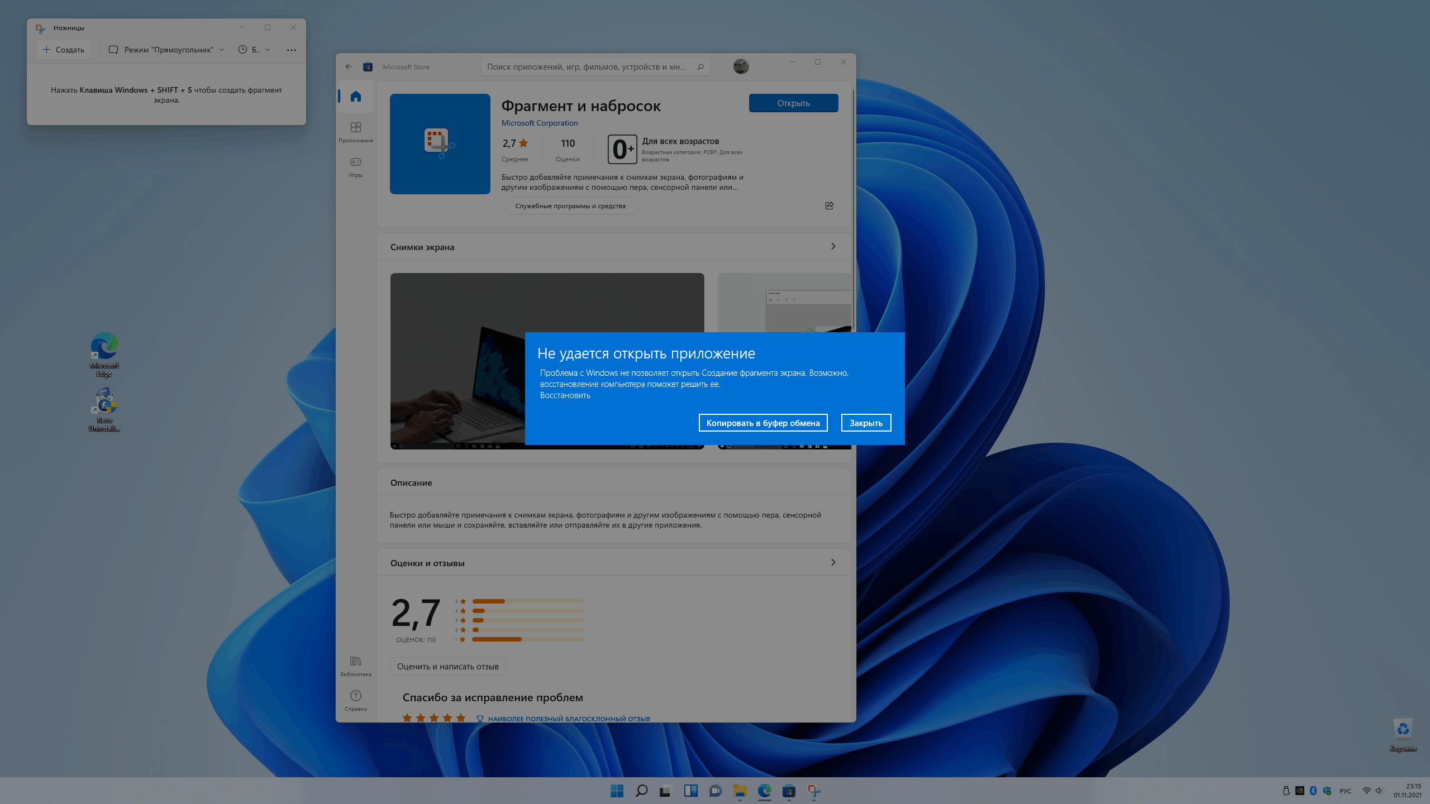Open Task View on the taskbar
1430x804 pixels.
[x=666, y=791]
